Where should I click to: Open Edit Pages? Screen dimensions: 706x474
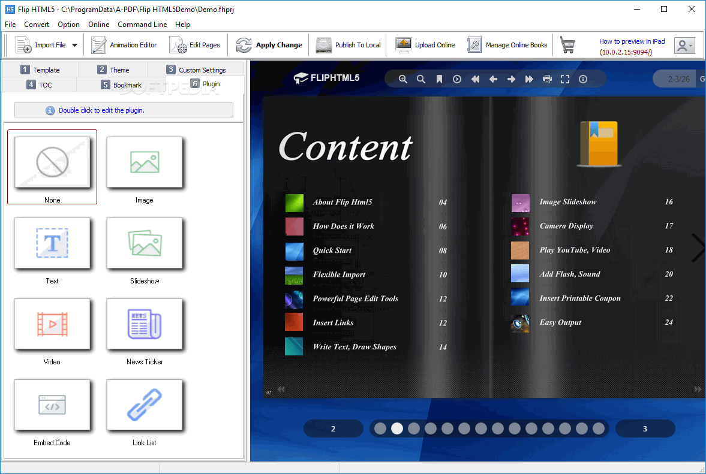click(x=194, y=45)
